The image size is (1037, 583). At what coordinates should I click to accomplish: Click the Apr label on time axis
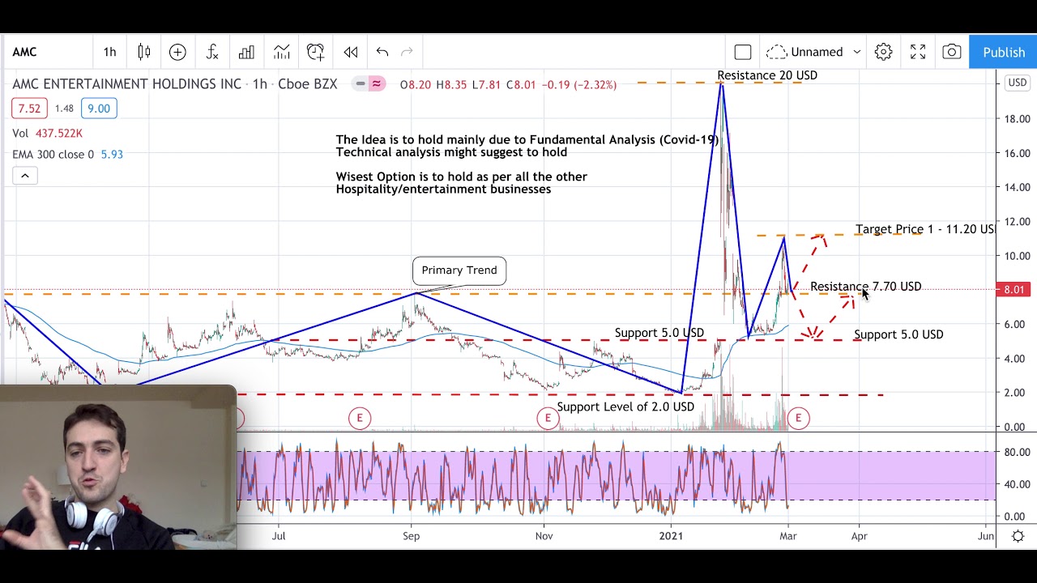(x=859, y=536)
